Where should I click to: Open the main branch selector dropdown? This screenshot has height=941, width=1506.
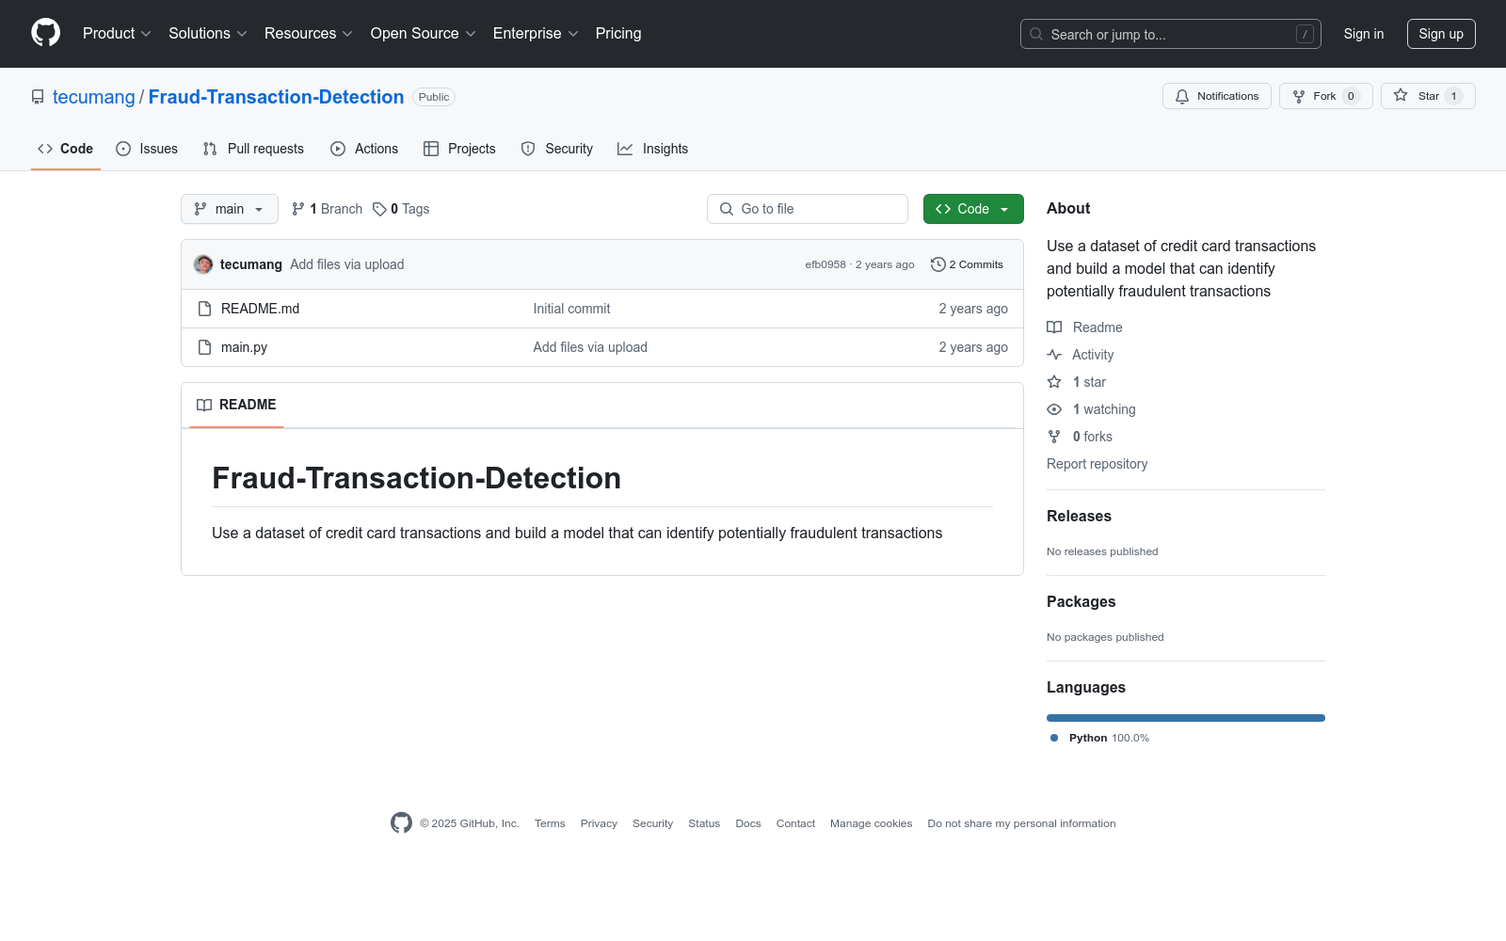tap(230, 209)
